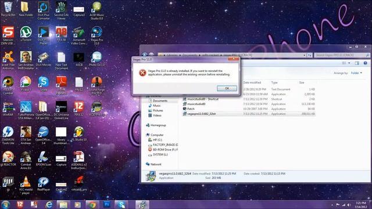The width and height of the screenshot is (372, 209).
Task: Toggle the Explorer preview pane button
Action: pyautogui.click(x=357, y=63)
